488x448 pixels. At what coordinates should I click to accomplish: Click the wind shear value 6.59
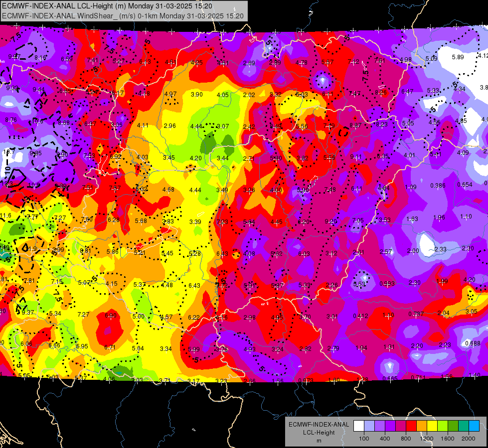67,59
